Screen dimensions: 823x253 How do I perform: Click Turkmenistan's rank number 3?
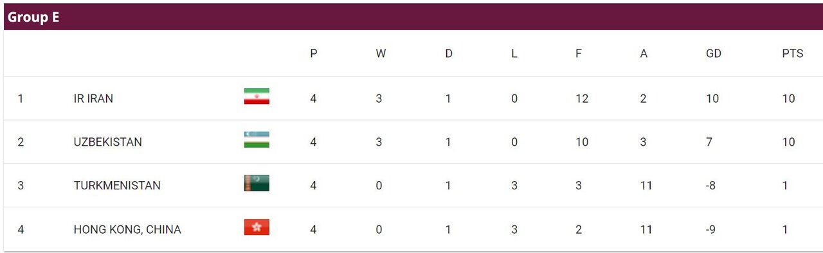(x=21, y=186)
